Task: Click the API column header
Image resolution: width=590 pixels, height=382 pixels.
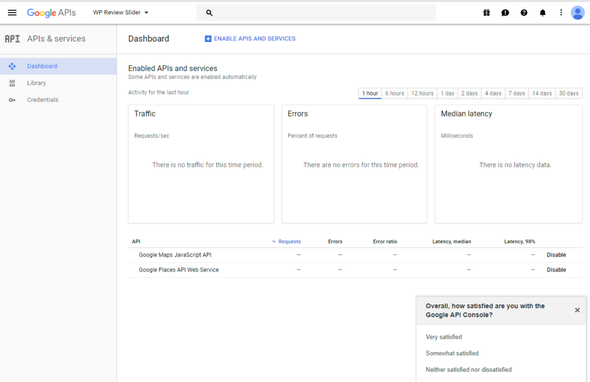Action: coord(136,242)
